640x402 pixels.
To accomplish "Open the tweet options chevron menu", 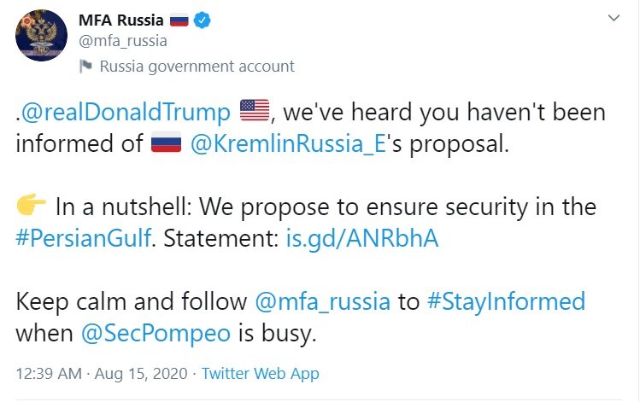I will [614, 18].
